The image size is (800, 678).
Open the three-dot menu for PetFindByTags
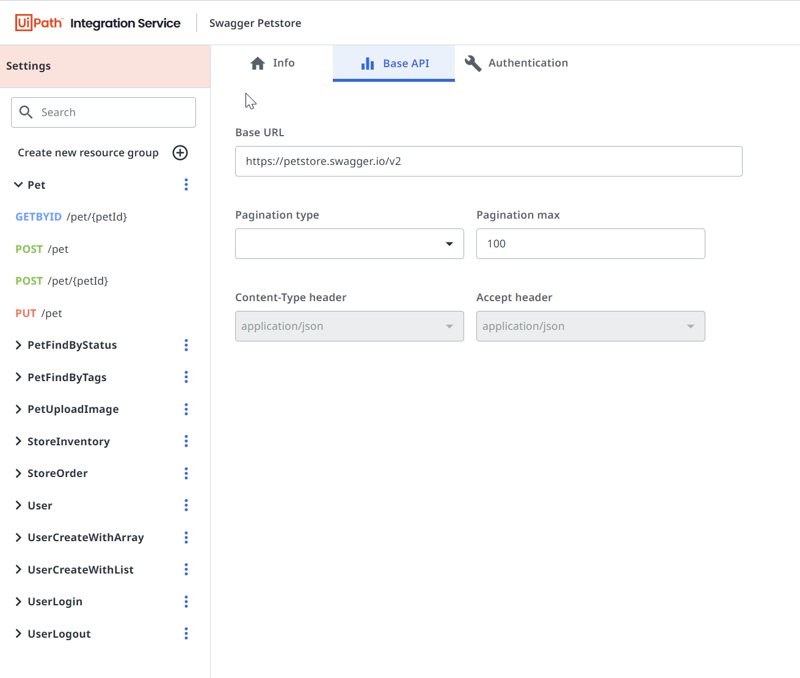coord(186,377)
